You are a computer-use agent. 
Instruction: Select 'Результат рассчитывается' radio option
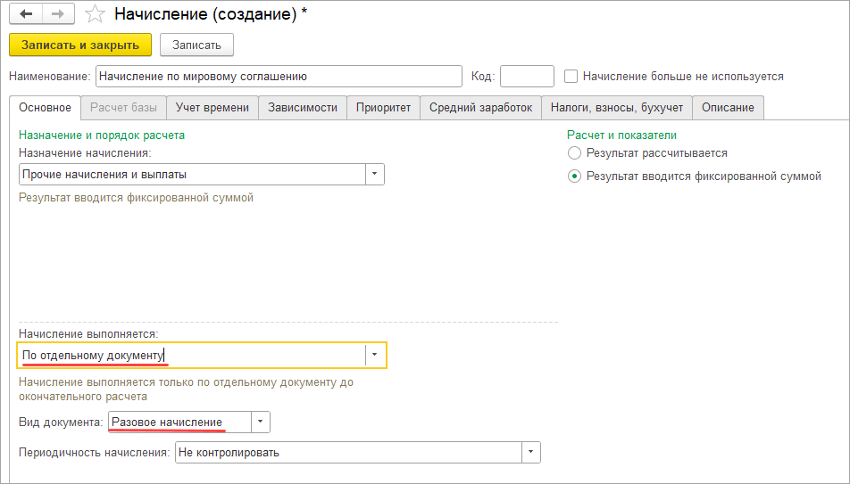[x=575, y=153]
